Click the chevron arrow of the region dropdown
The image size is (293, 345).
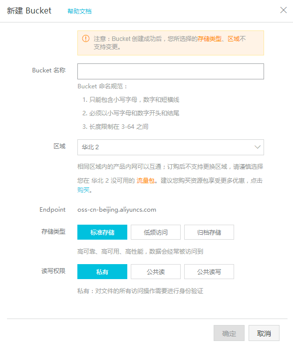click(258, 147)
